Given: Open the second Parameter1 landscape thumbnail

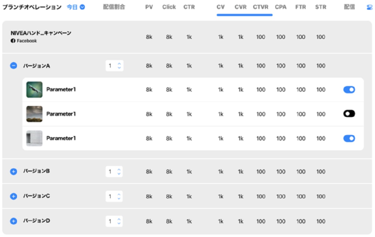Looking at the screenshot, I should tap(34, 114).
